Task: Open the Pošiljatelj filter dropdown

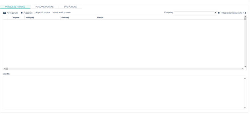Action: (215, 13)
